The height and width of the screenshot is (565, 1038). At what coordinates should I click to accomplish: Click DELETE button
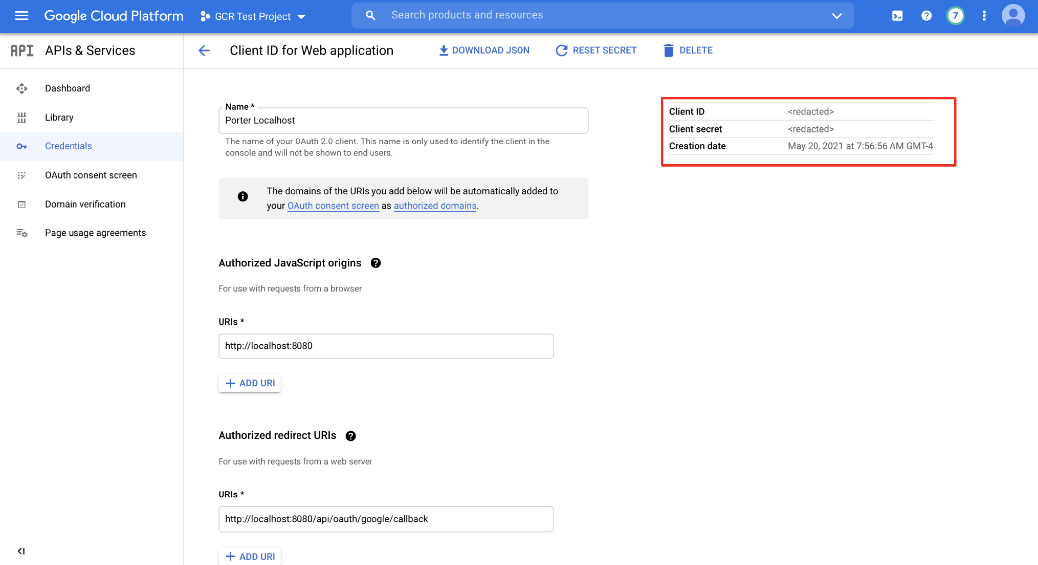tap(688, 50)
